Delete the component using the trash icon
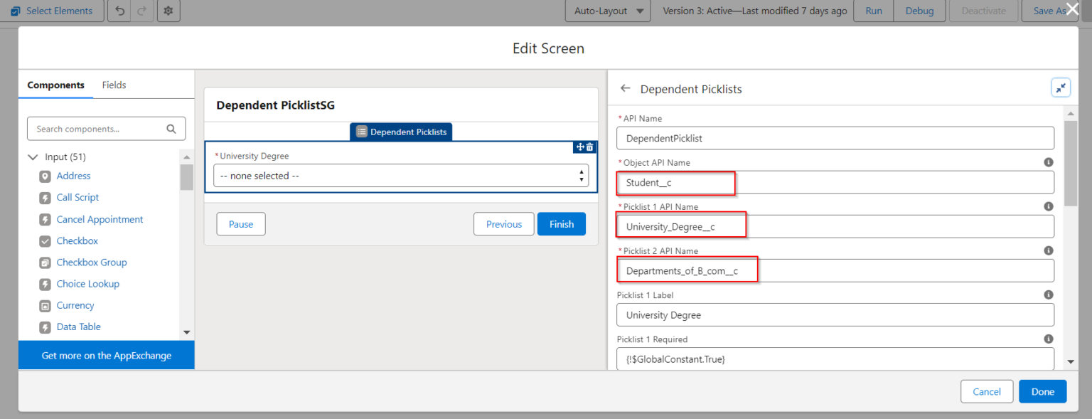Viewport: 1092px width, 419px height. 589,147
